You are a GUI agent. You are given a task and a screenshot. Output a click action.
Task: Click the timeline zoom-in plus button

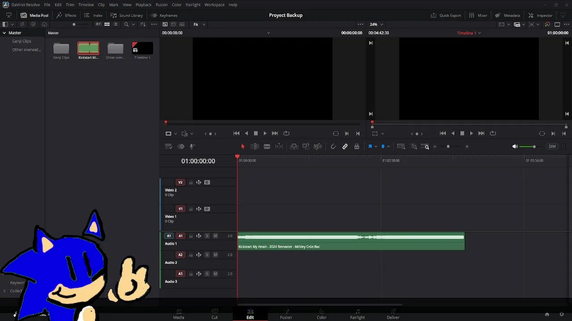pos(467,147)
